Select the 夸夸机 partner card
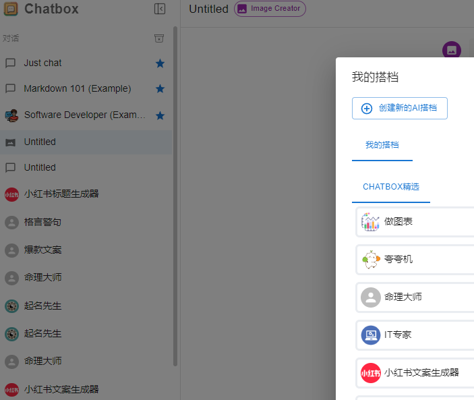Screen dimensions: 474x400 point(415,260)
